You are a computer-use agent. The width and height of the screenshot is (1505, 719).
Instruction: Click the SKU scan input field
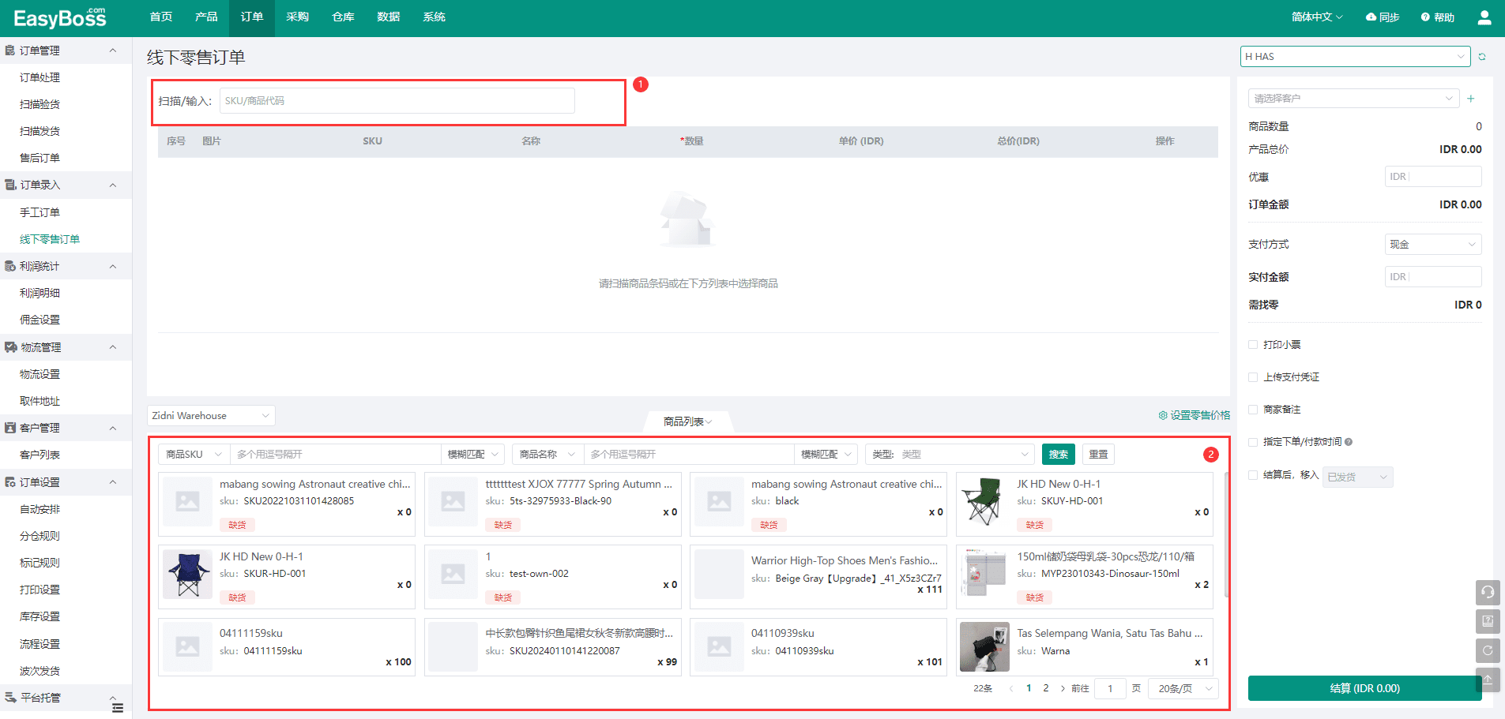pos(397,101)
